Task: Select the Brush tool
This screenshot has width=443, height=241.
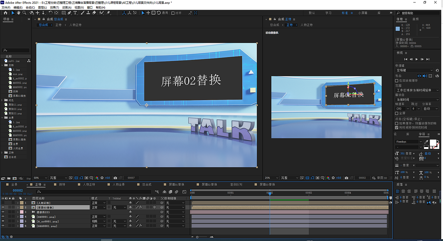Action: coord(82,13)
